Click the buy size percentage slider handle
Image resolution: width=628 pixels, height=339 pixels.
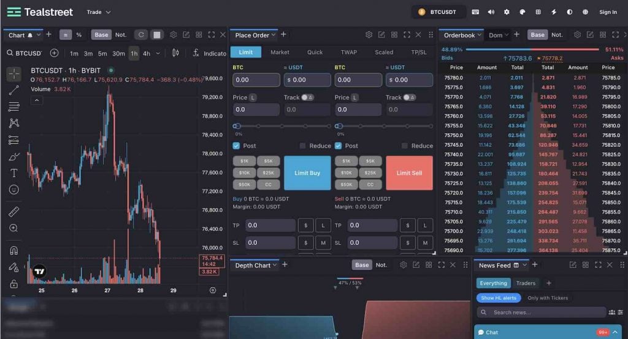point(237,126)
